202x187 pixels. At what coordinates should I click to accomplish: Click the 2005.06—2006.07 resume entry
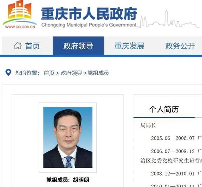click(173, 138)
